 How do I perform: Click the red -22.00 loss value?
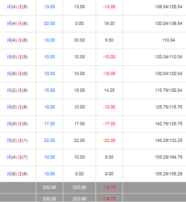coord(109,141)
